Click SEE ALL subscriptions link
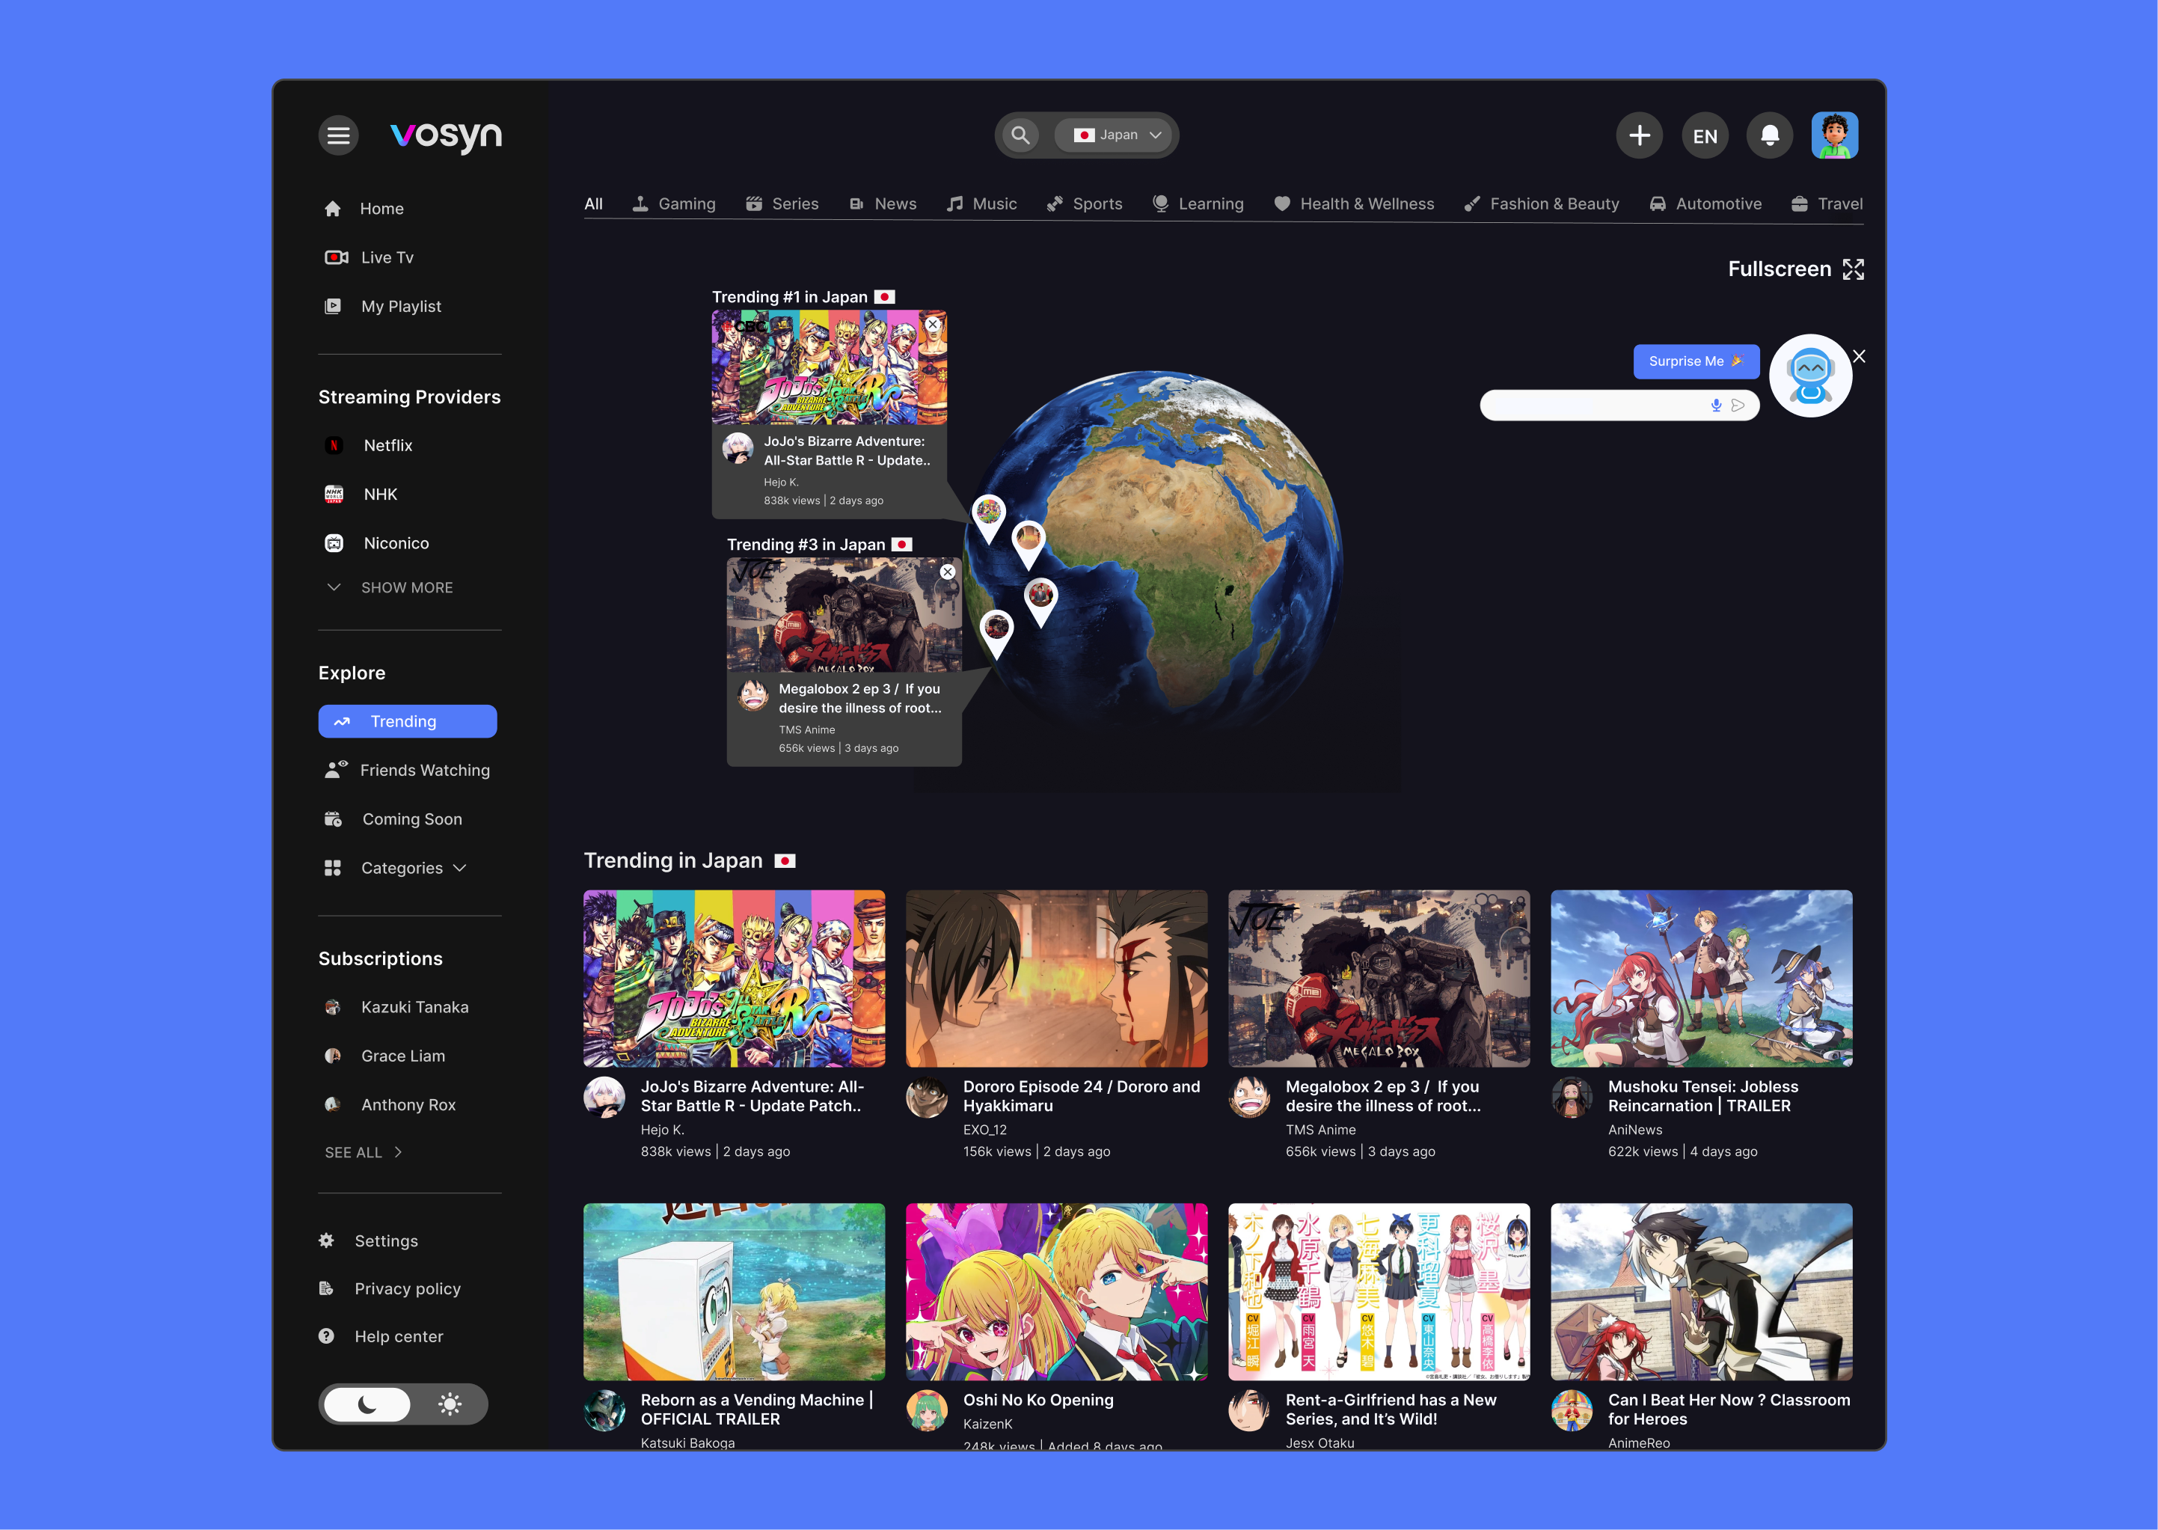 point(364,1152)
